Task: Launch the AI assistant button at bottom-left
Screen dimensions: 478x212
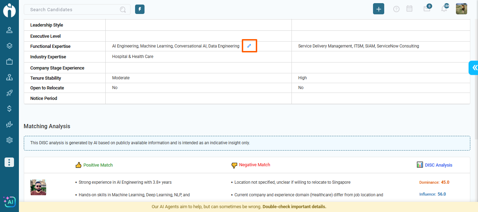Action: click(x=9, y=202)
